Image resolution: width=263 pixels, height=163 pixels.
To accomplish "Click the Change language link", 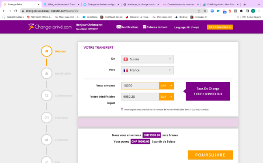I will click(x=195, y=27).
